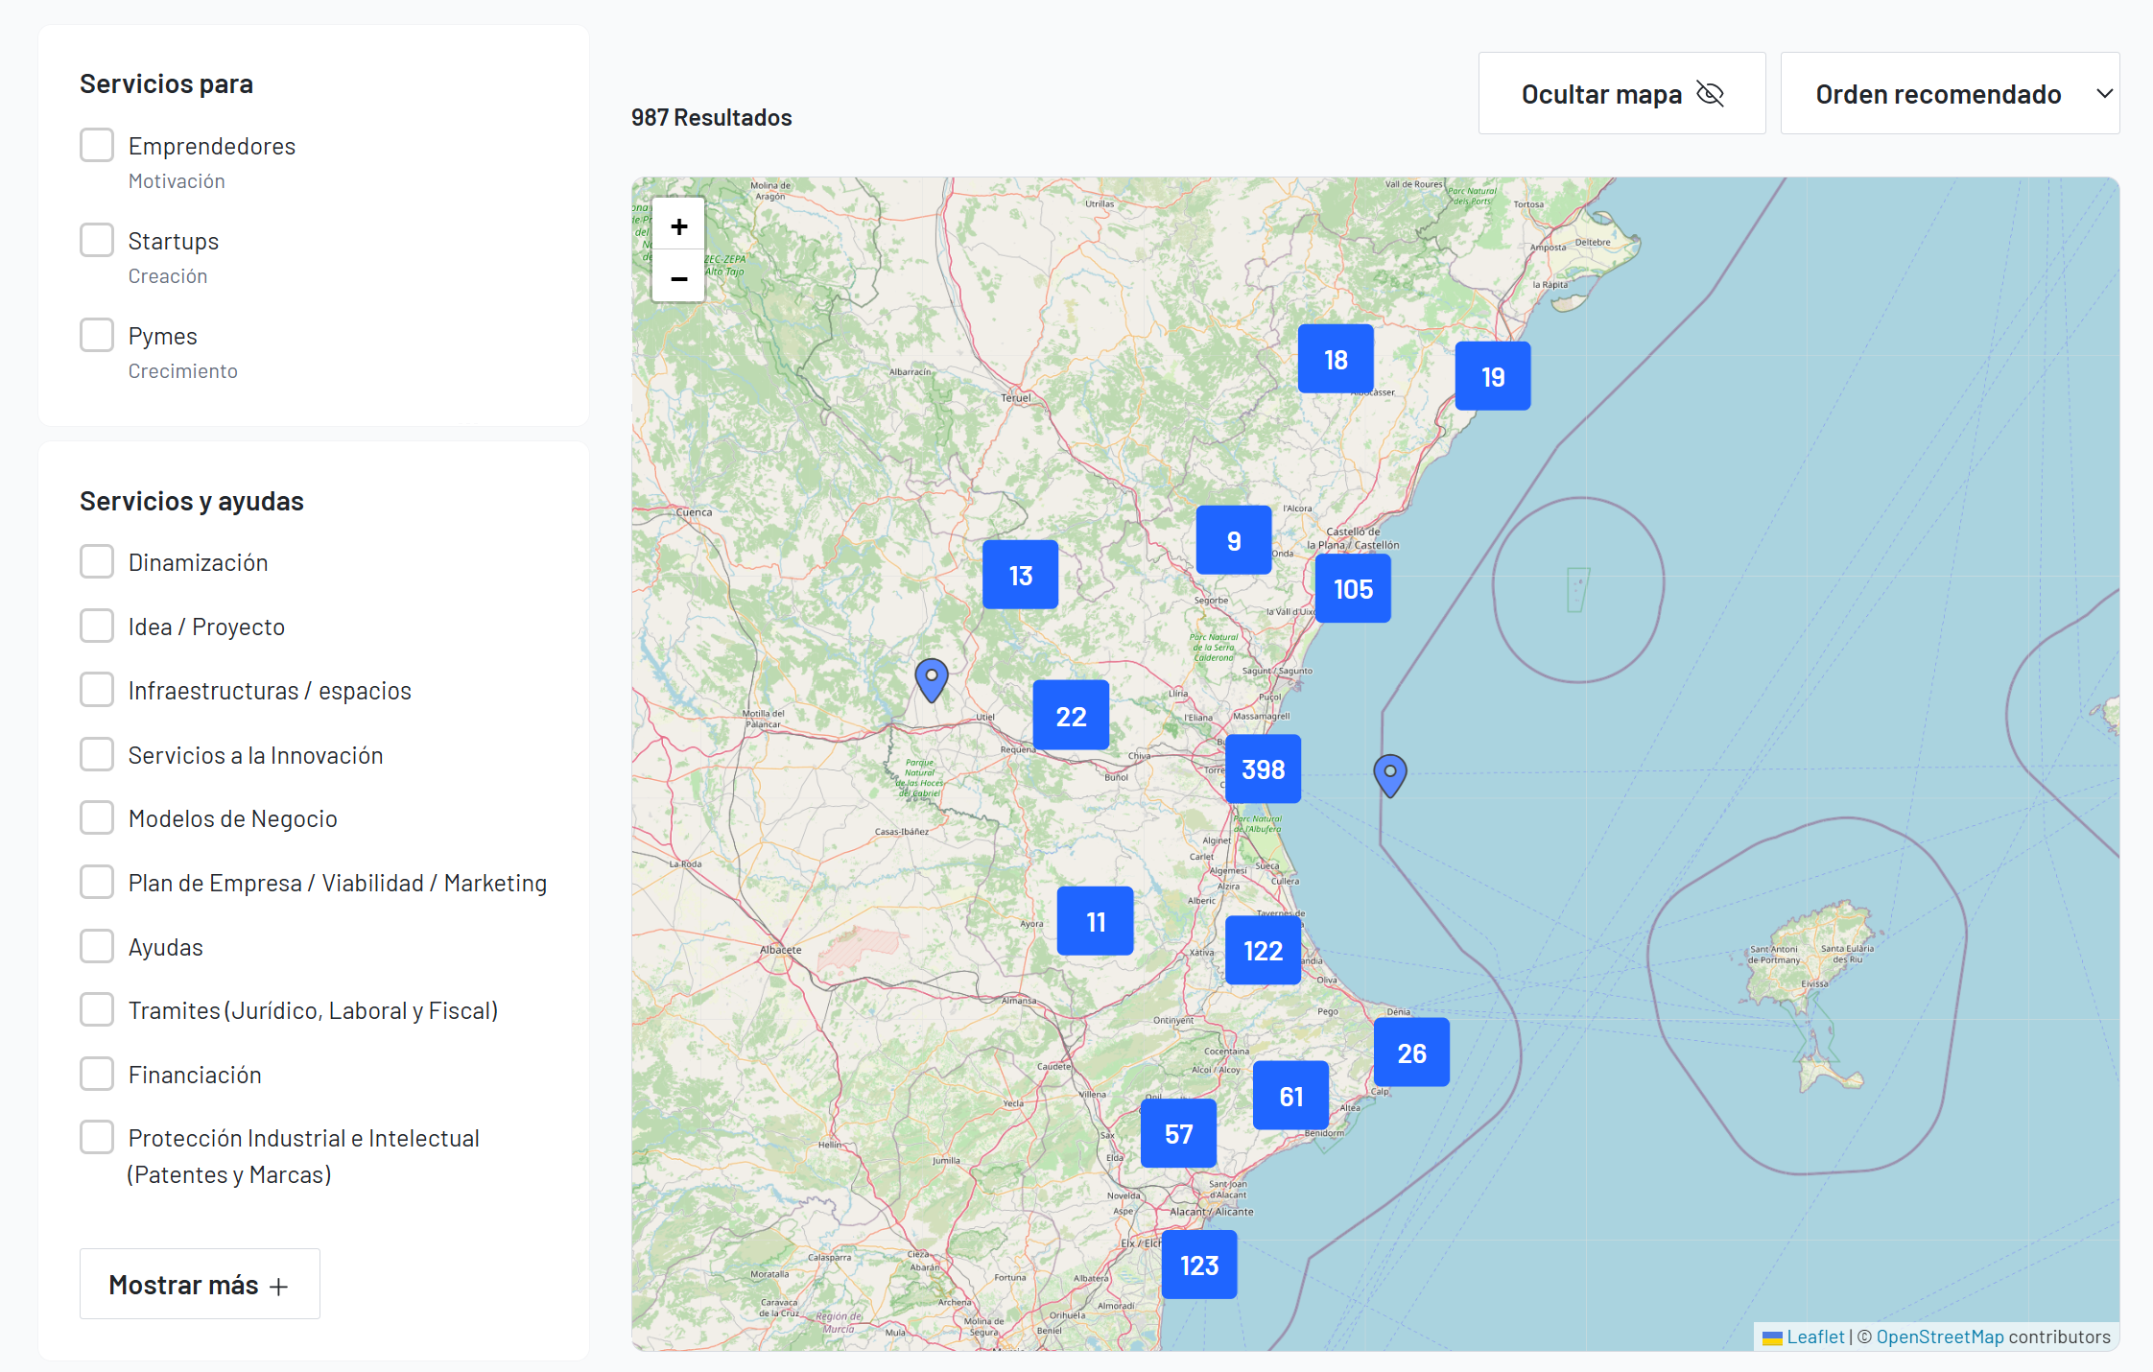
Task: Check the Pymes Crecimiento option
Action: [x=97, y=336]
